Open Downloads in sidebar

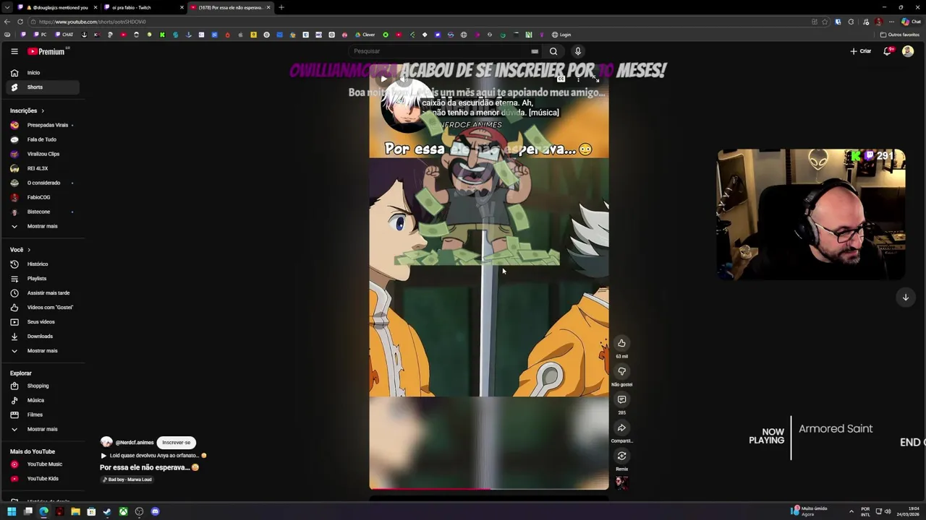click(42, 337)
